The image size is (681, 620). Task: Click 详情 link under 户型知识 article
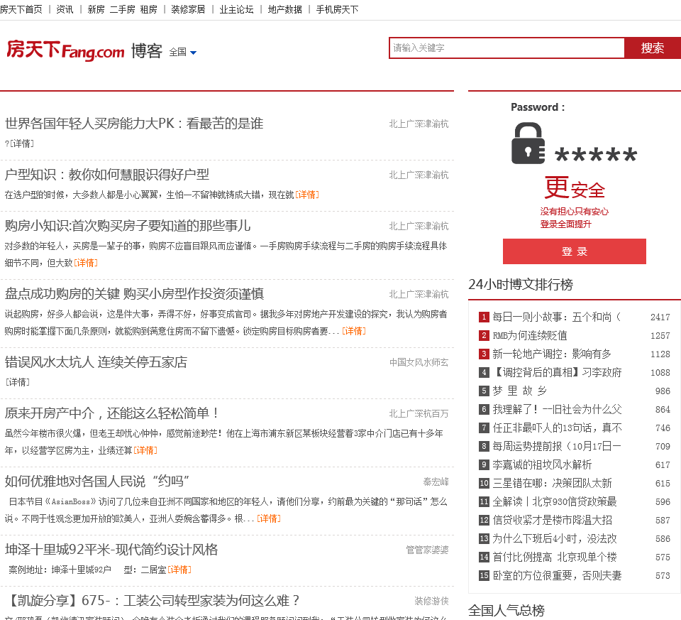point(307,195)
